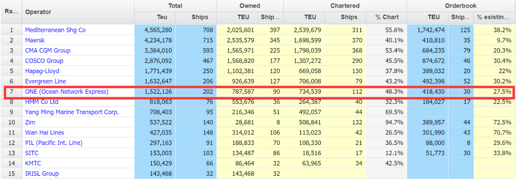The image size is (519, 179).
Task: Click the HMM Co Ltd link
Action: click(42, 102)
